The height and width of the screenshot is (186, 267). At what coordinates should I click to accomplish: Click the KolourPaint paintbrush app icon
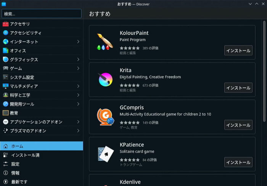click(x=105, y=42)
